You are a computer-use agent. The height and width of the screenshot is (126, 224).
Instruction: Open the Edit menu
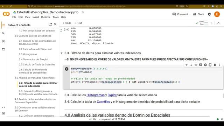[21, 17]
